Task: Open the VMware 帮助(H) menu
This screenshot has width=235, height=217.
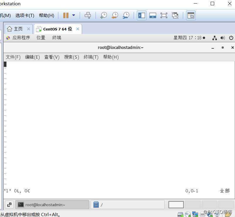Action: [x=47, y=16]
